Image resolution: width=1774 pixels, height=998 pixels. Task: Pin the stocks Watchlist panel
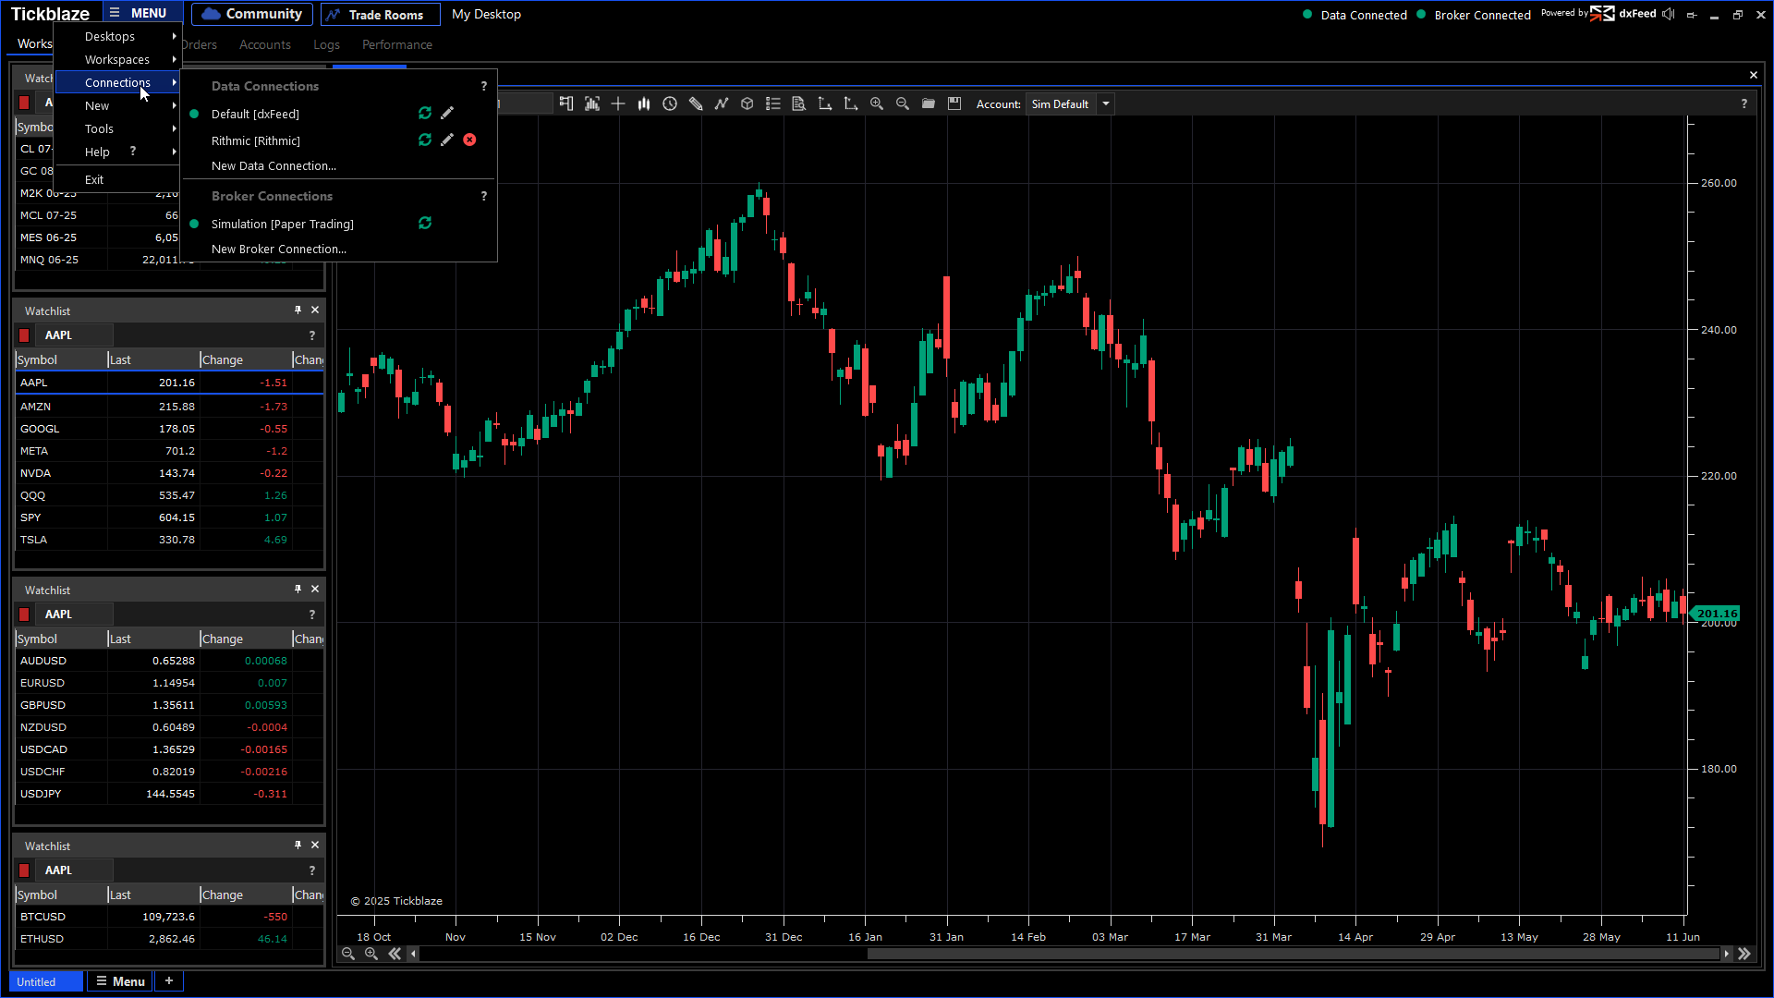pos(298,310)
